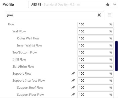Viewport: 118px width, 99px height.
Task: Open the setting visibility hamburger menu
Action: coord(109,15)
